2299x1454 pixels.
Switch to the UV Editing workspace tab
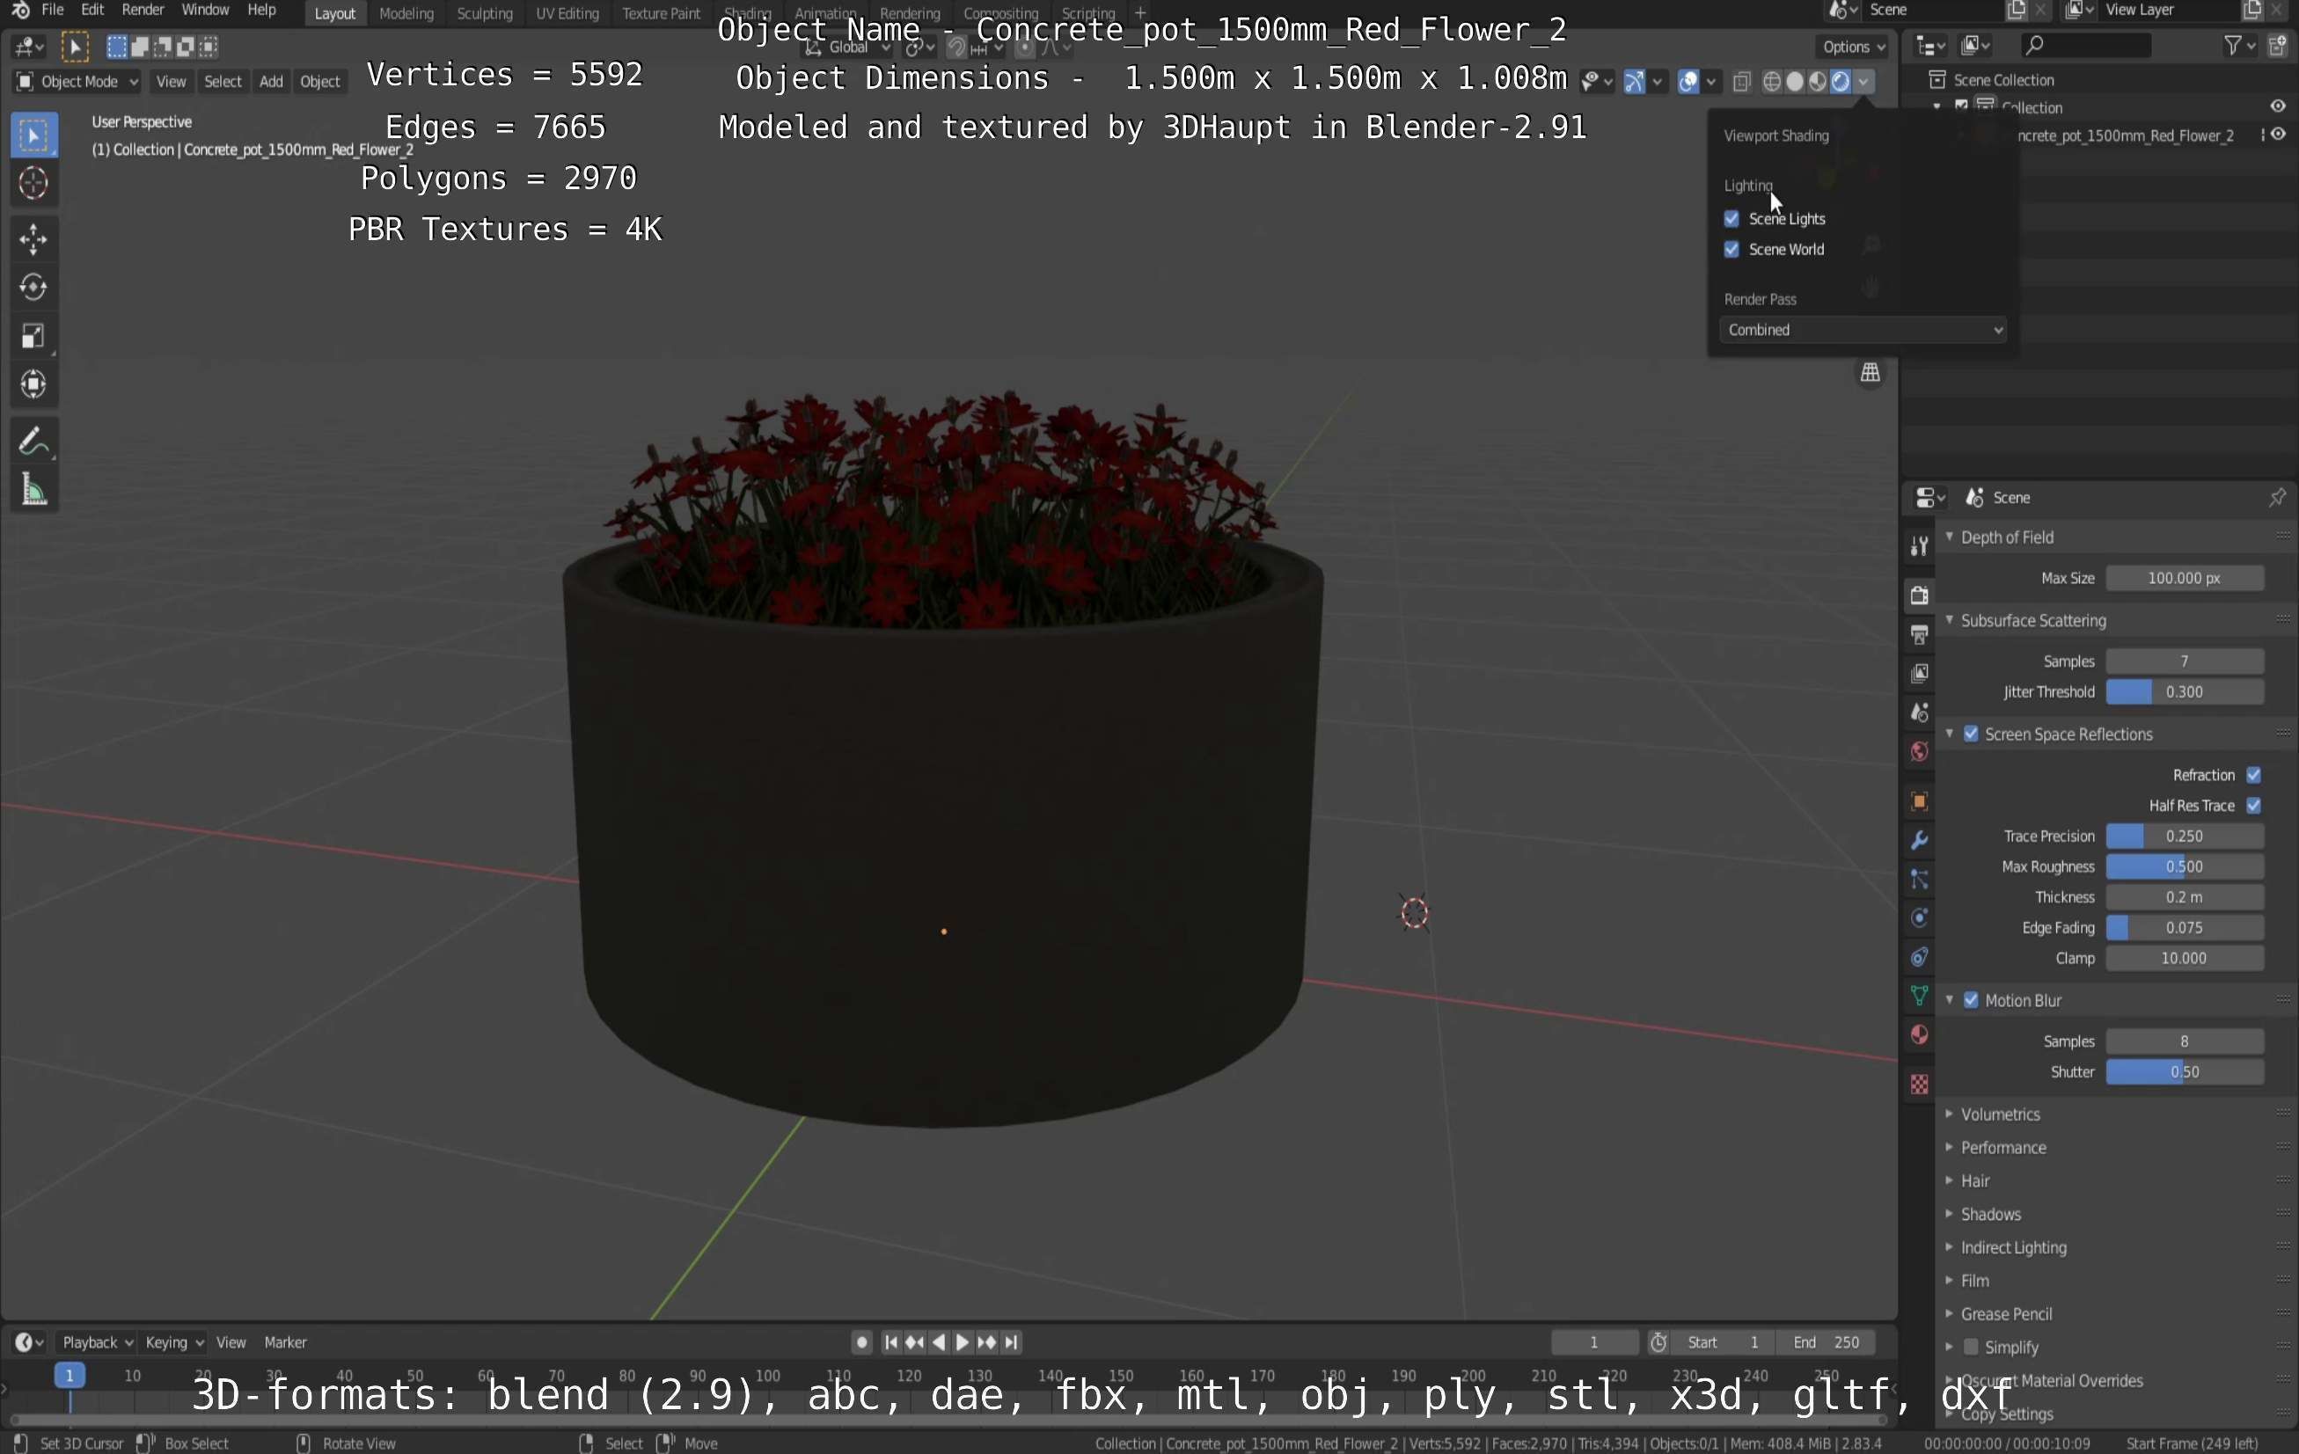(x=567, y=13)
